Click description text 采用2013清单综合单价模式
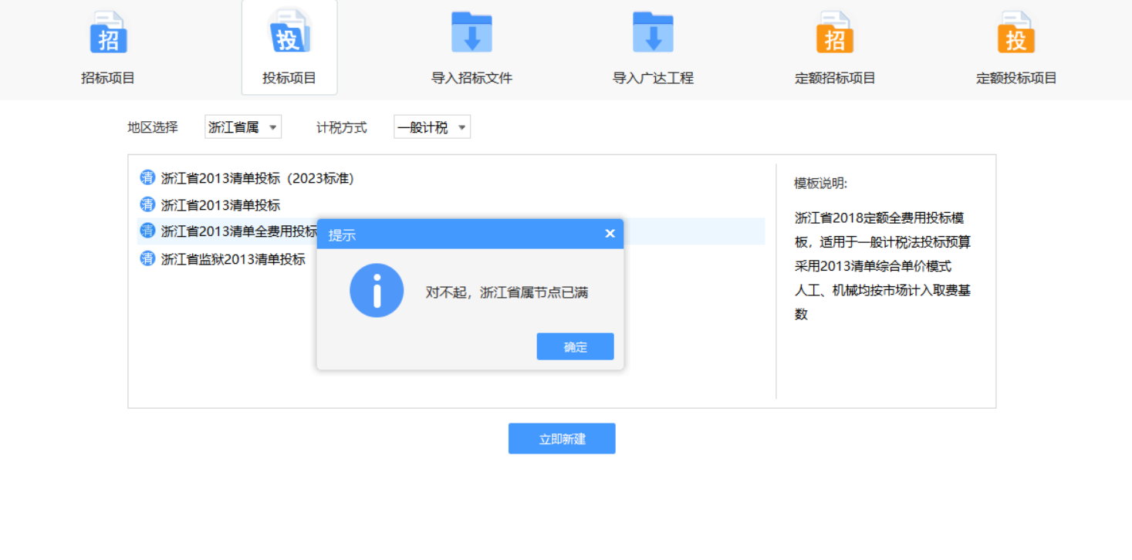Screen dimensions: 1132x560 point(873,266)
